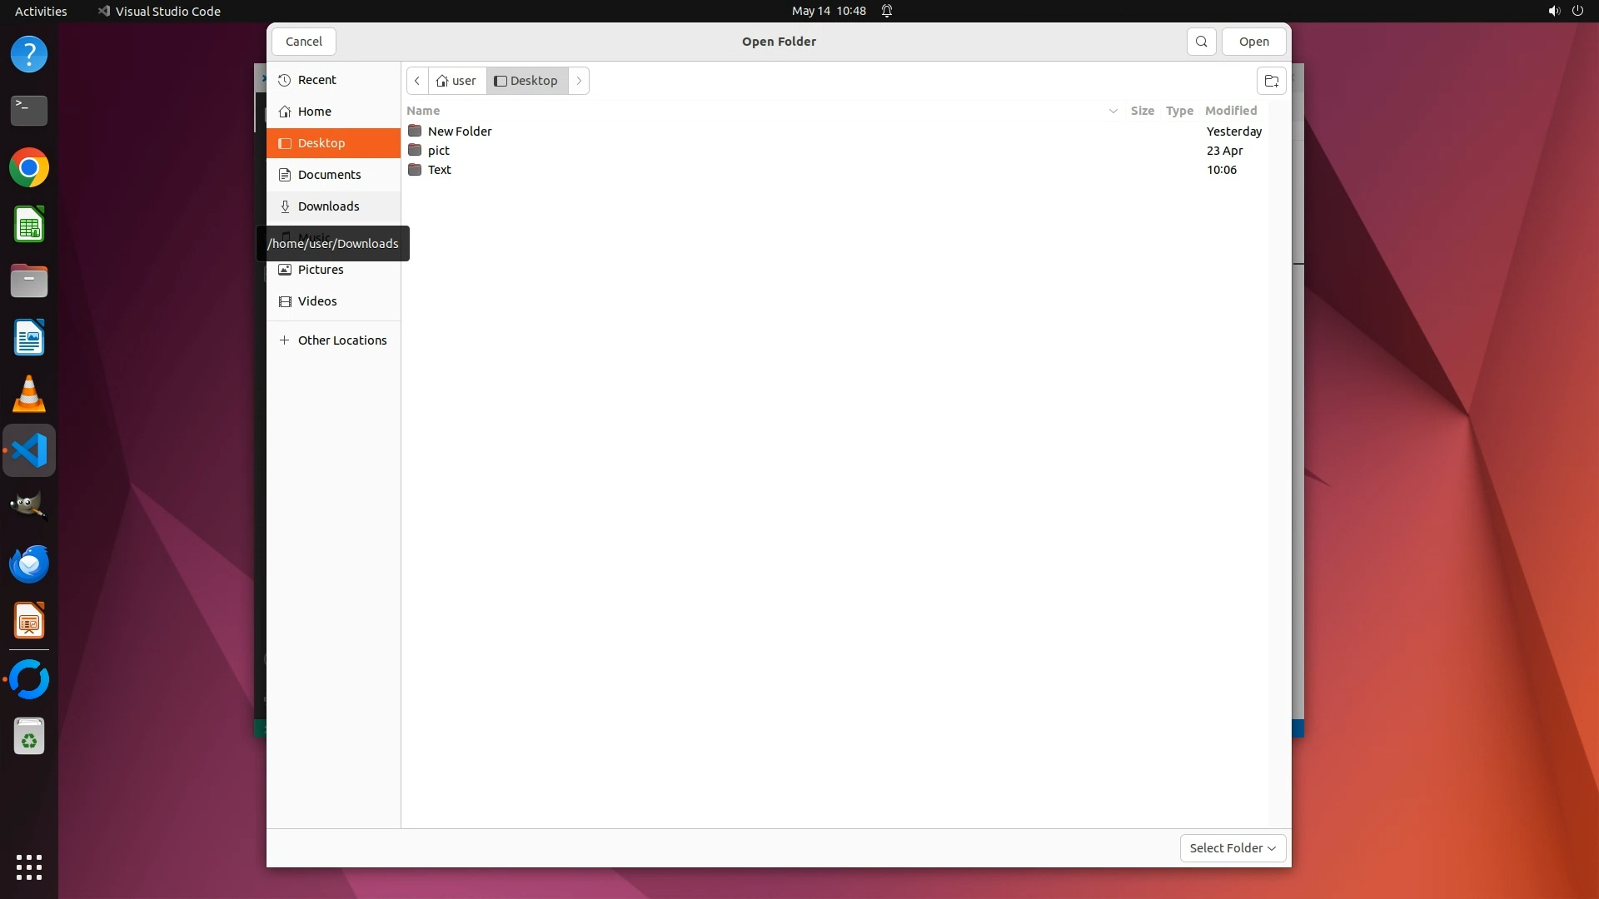1599x899 pixels.
Task: Click the back arrow in path bar
Action: (417, 81)
